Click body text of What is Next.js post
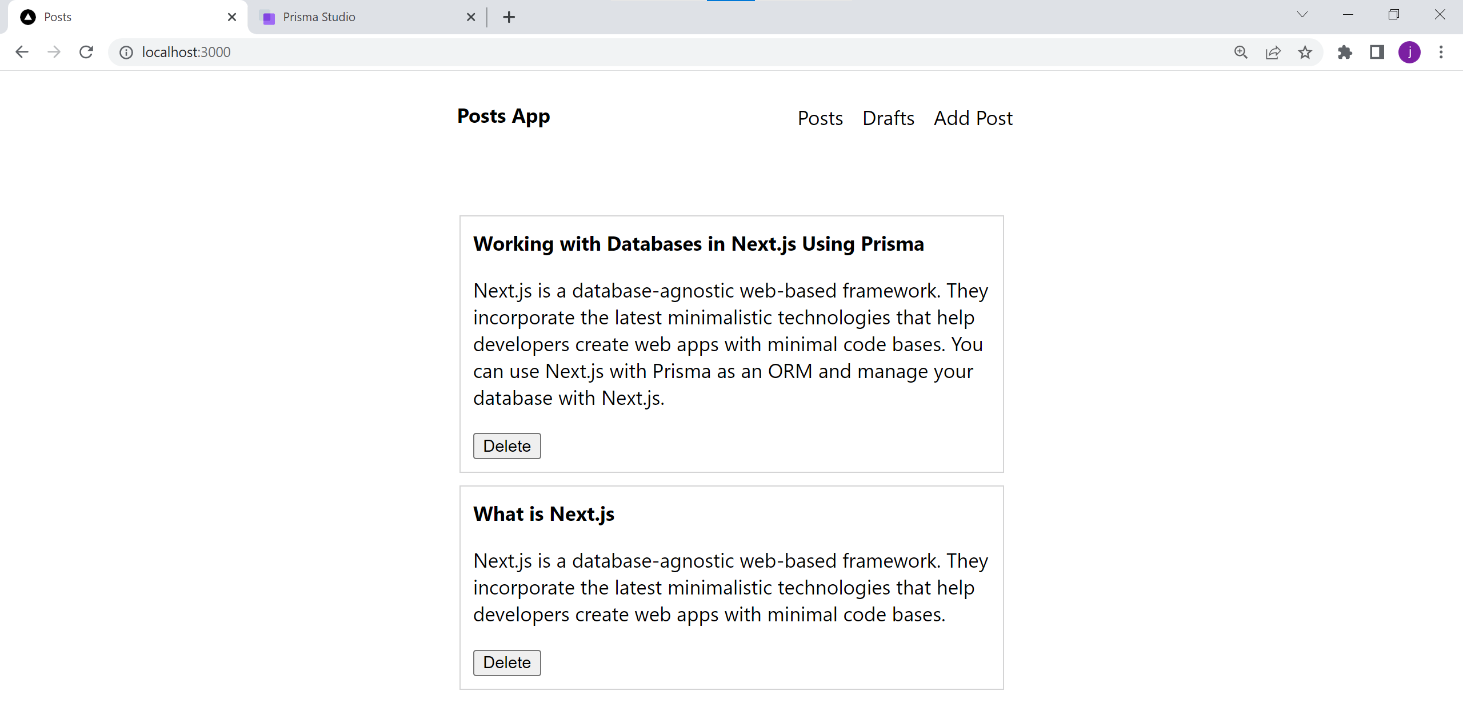Image resolution: width=1463 pixels, height=707 pixels. tap(730, 588)
